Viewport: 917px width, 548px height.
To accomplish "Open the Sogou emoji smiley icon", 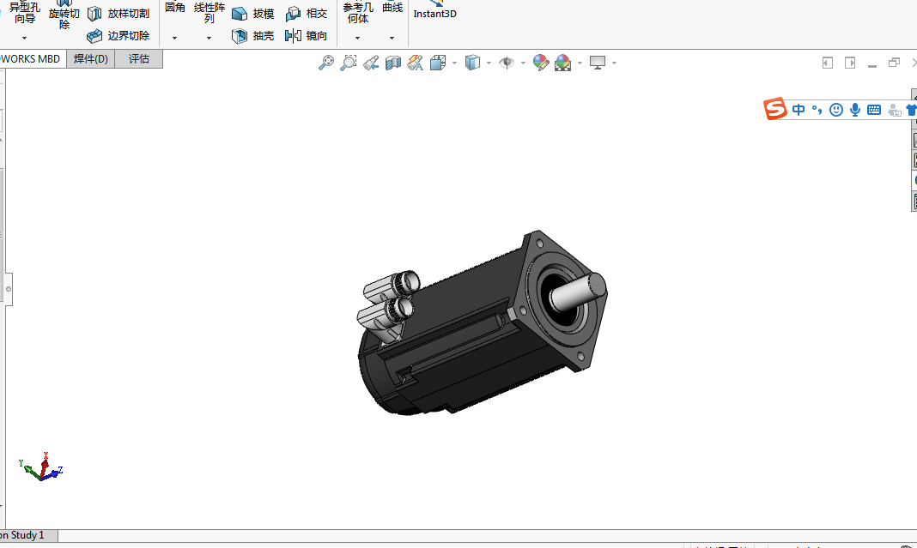I will (x=836, y=109).
